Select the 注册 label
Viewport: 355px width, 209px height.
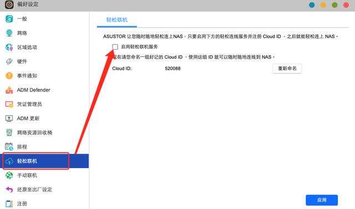pyautogui.click(x=22, y=203)
